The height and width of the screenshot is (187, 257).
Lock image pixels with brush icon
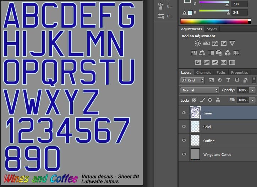[202, 100]
